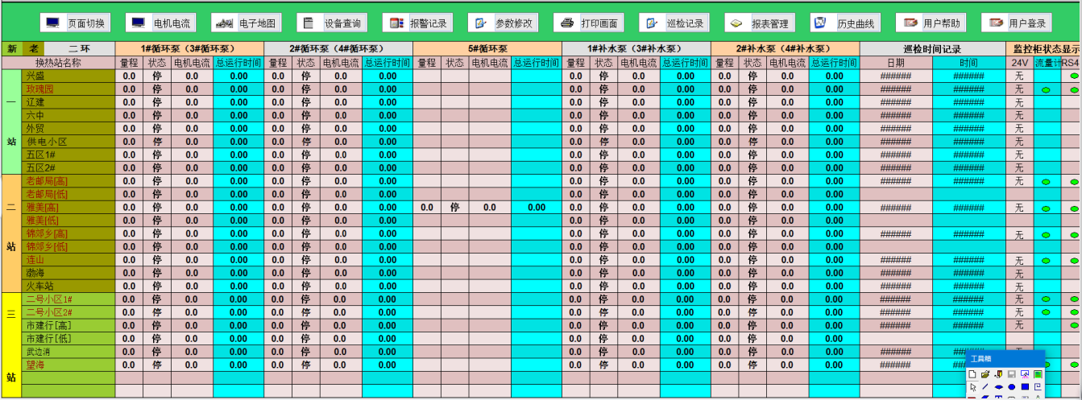
Task: Click the 2#补水泵（4#补水泵） header
Action: [786, 49]
